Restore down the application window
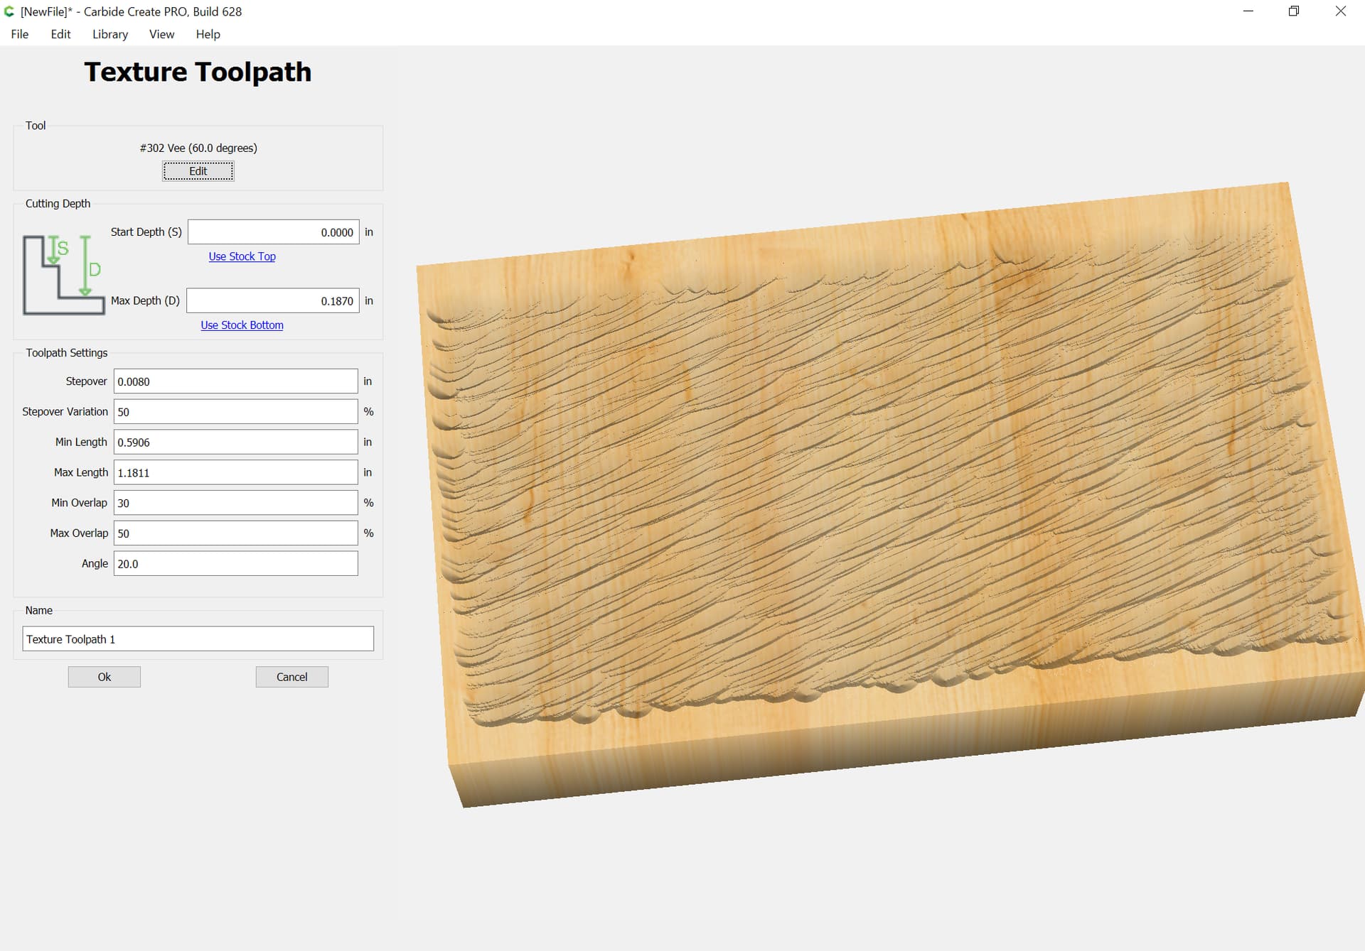Image resolution: width=1365 pixels, height=951 pixels. tap(1294, 11)
